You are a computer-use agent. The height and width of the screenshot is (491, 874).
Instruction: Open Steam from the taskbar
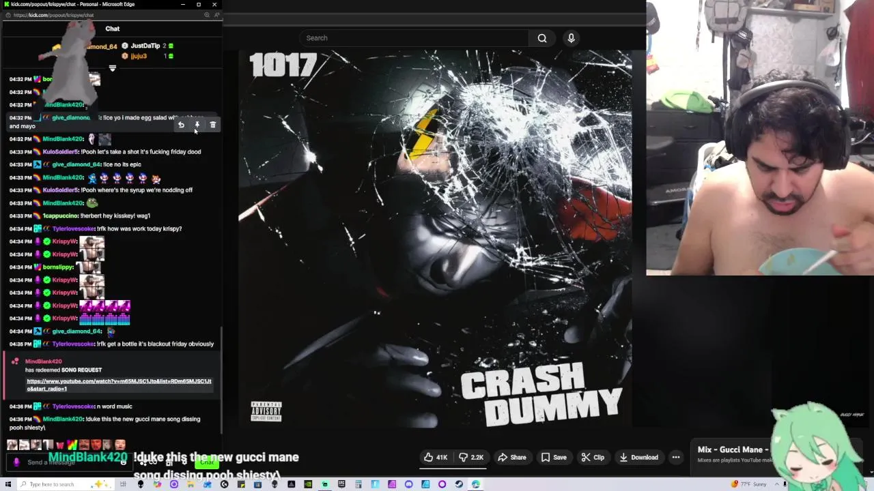tap(459, 484)
